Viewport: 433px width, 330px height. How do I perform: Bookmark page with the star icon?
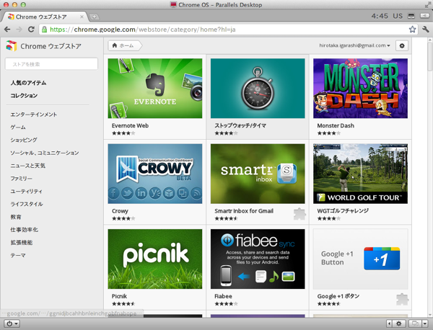[412, 30]
